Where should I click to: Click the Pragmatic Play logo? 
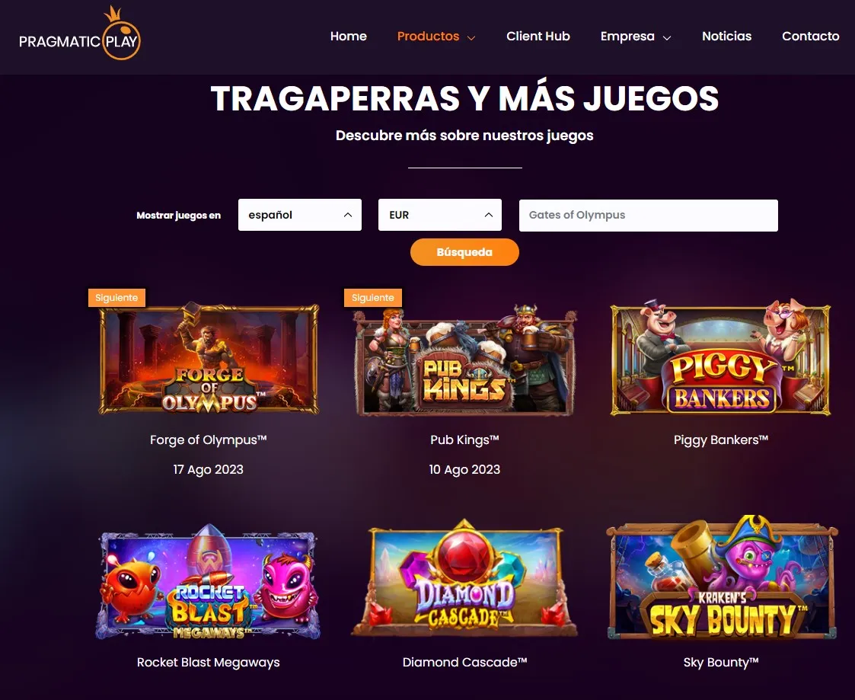[x=80, y=34]
